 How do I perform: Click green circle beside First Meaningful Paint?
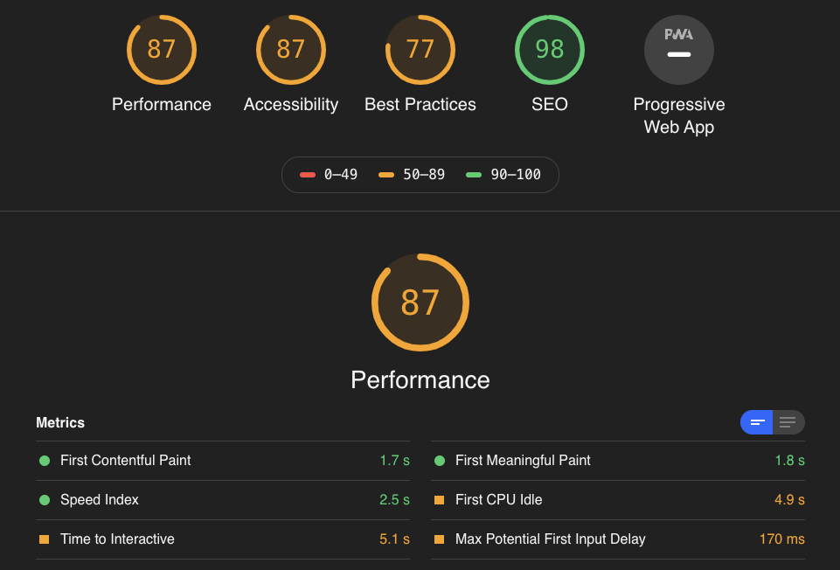point(440,461)
